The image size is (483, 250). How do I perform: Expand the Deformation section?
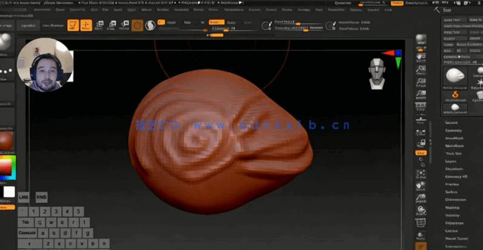(455, 200)
